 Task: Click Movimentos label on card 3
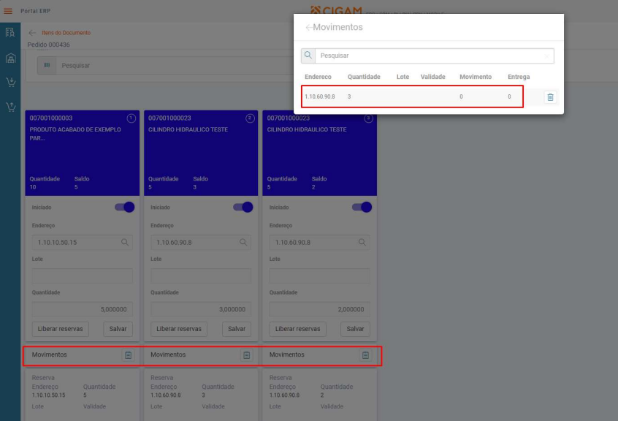286,354
